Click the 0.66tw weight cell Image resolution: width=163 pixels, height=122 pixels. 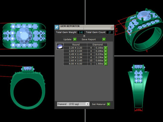pos(99,61)
